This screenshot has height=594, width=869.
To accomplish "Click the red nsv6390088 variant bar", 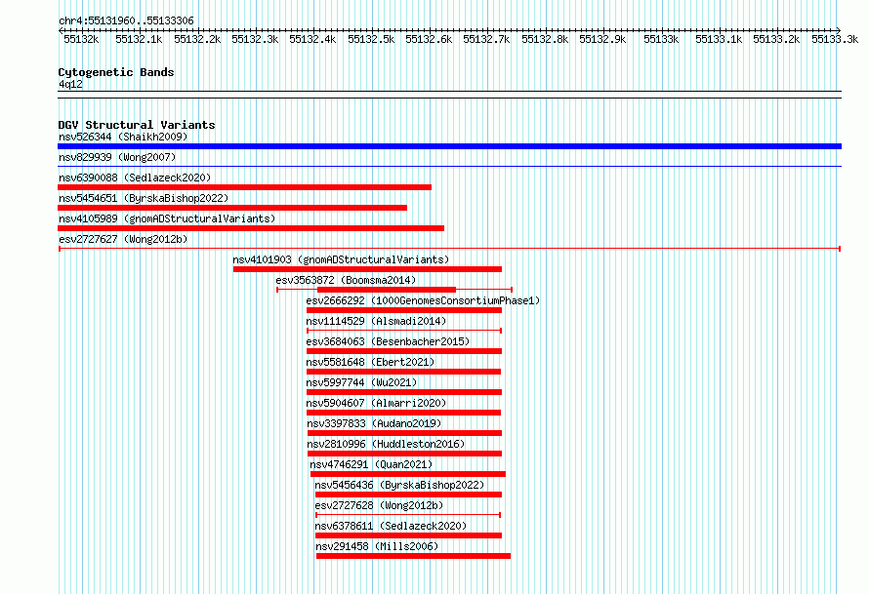I will 244,187.
